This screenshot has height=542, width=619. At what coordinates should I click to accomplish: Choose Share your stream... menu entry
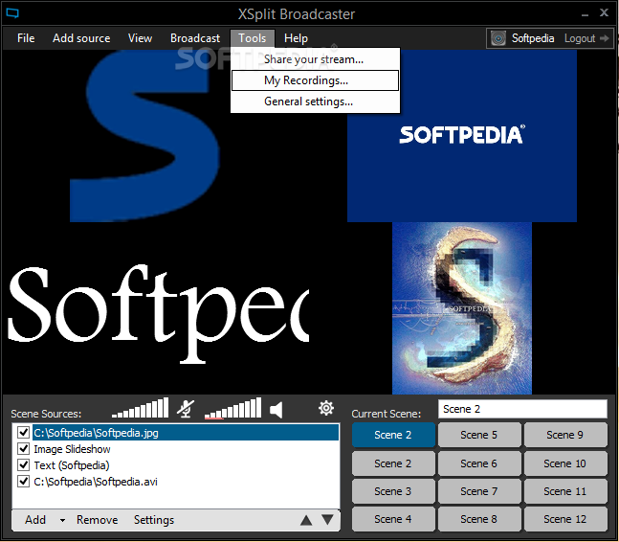point(315,59)
